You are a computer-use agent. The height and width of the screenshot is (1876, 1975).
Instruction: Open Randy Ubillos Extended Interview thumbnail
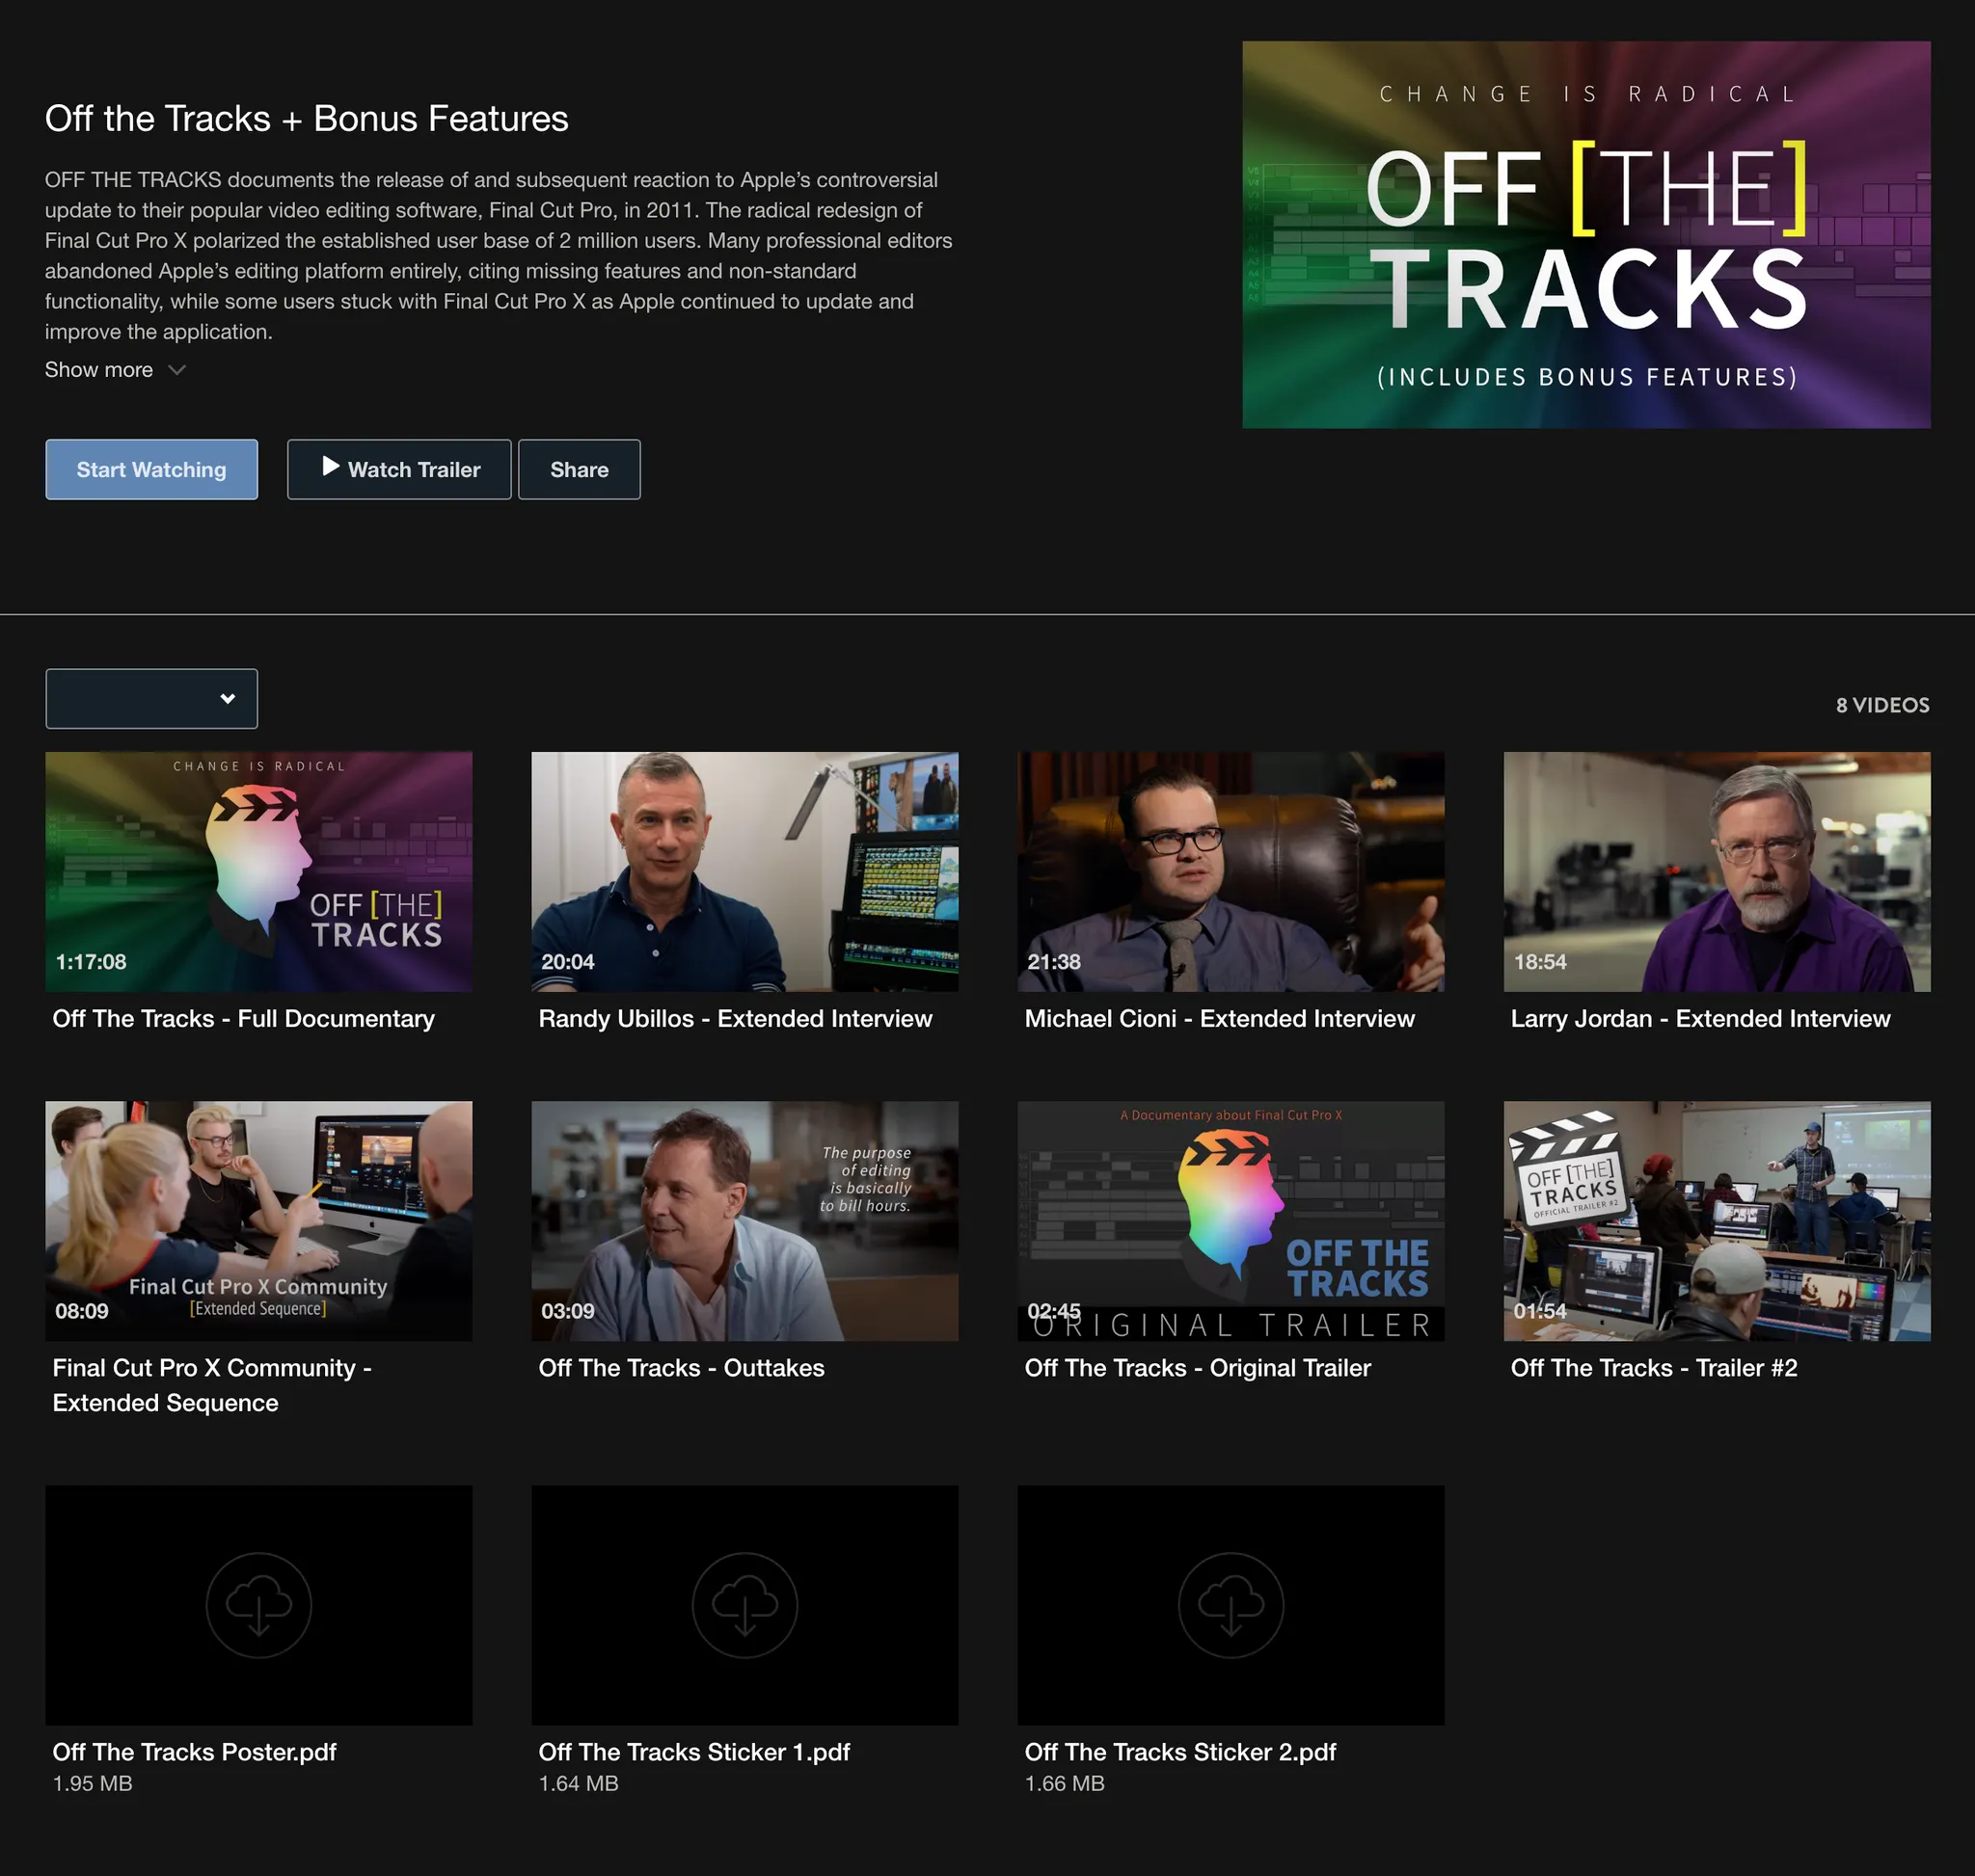(x=744, y=871)
